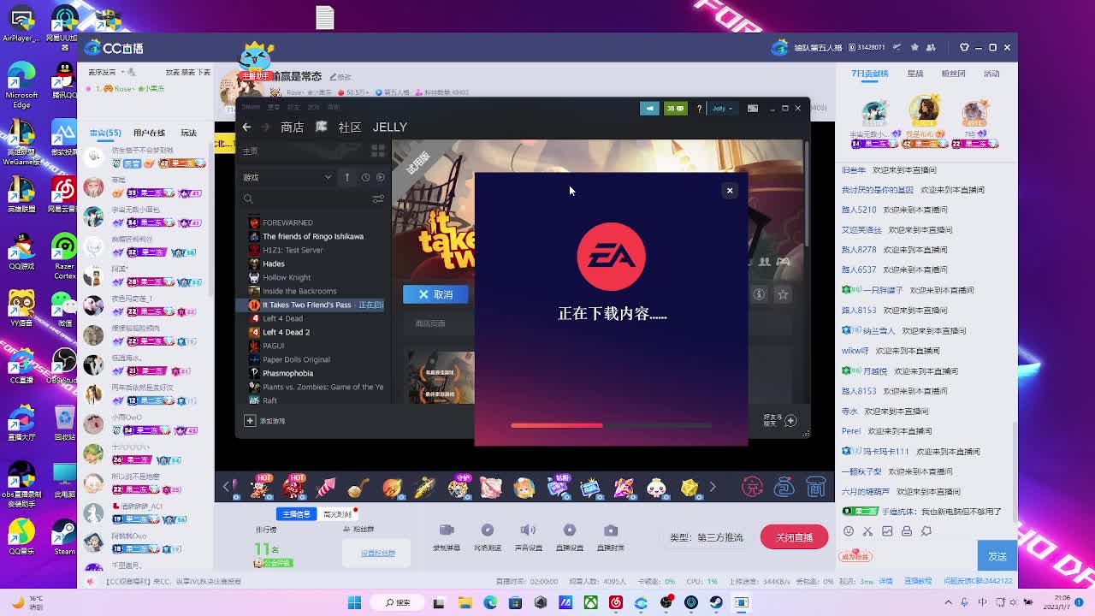Open Steam 商店 store tab

(x=292, y=127)
